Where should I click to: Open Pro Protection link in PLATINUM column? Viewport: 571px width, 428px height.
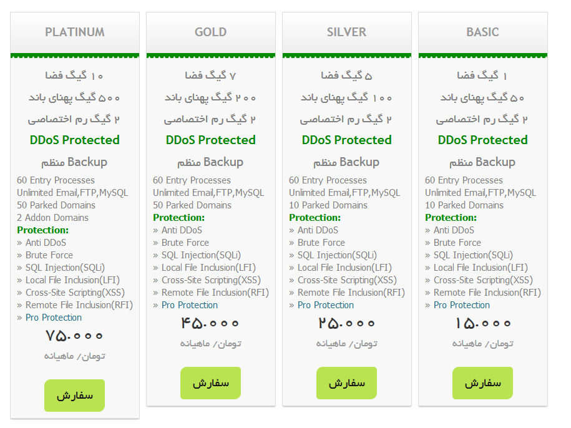pyautogui.click(x=54, y=318)
